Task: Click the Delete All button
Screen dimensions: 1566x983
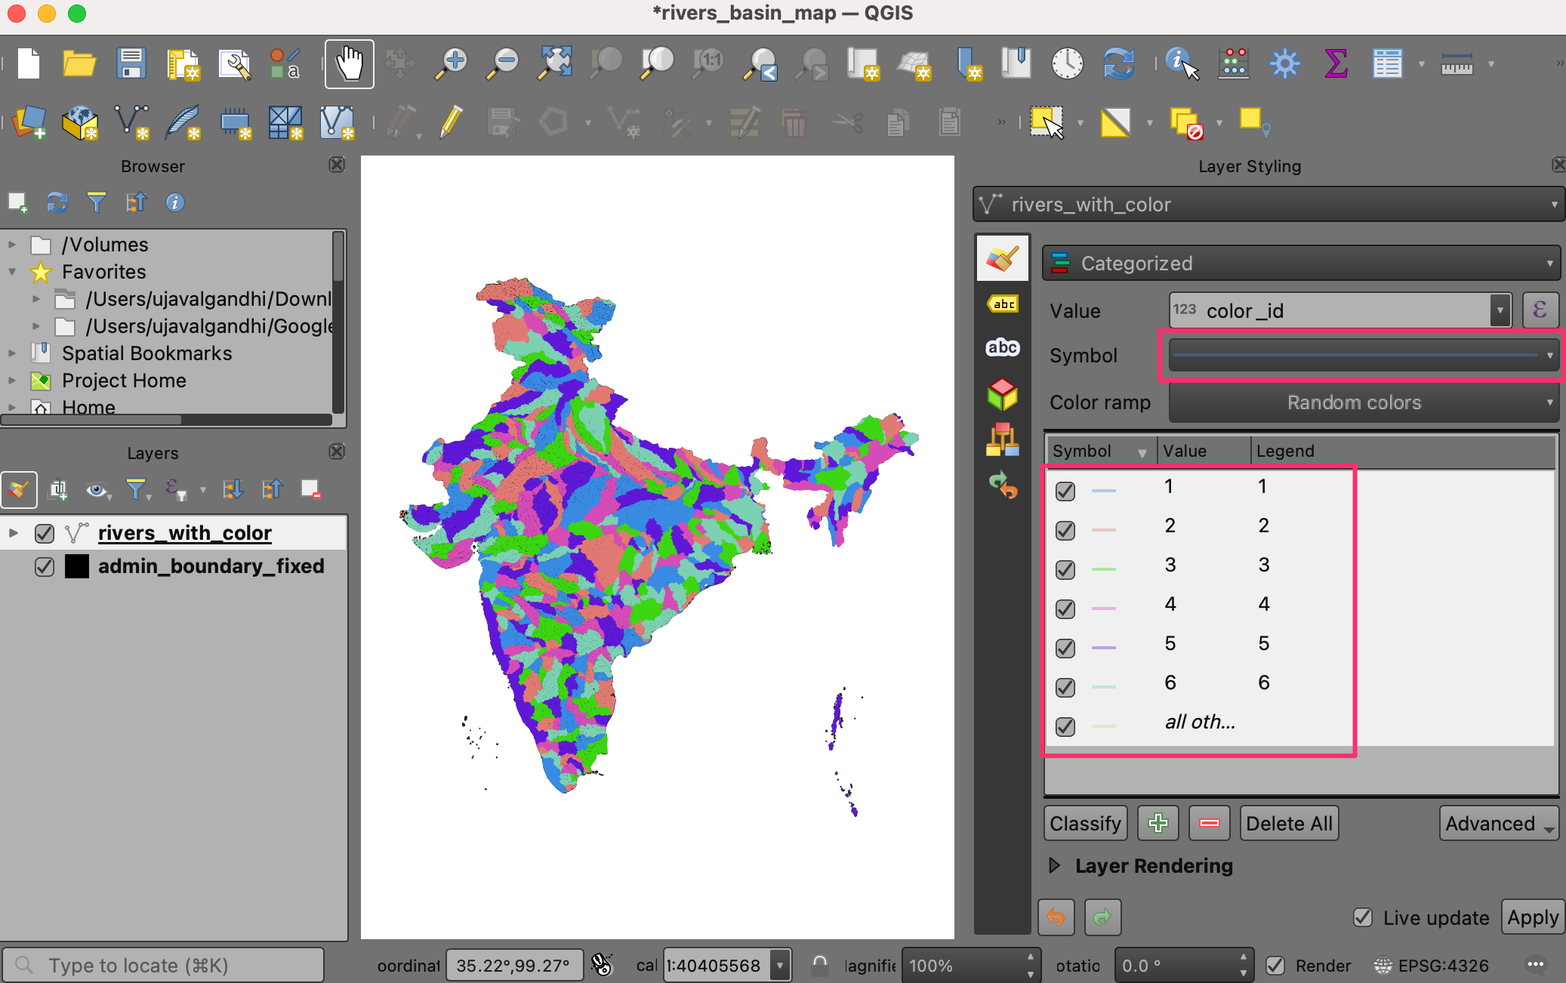Action: pos(1289,823)
